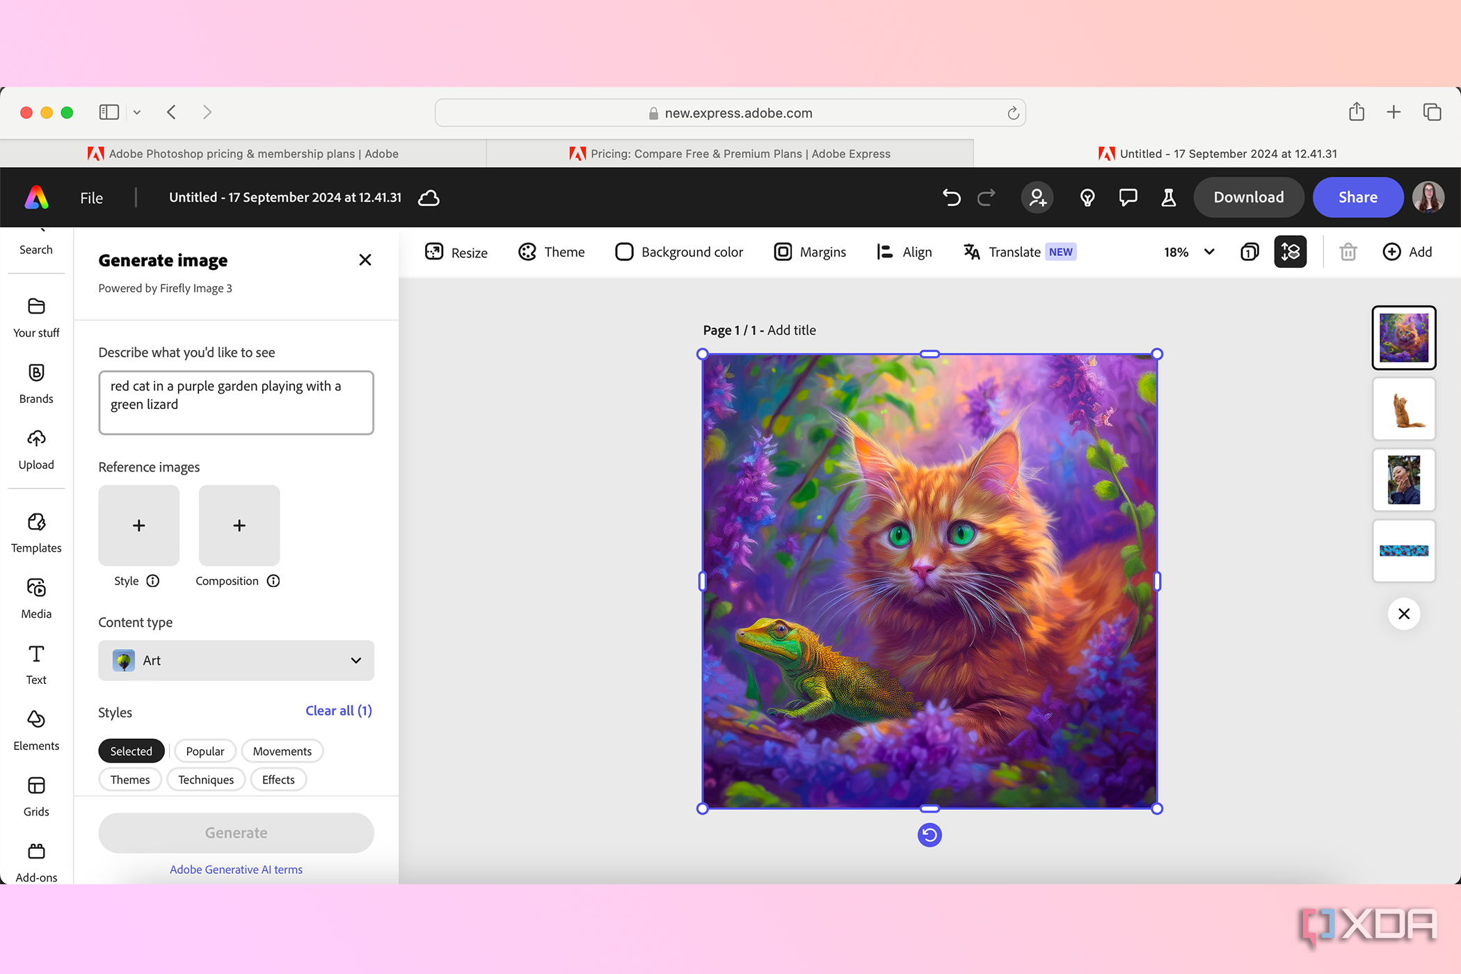Click the Adobe Express home logo
This screenshot has width=1461, height=974.
[x=37, y=198]
